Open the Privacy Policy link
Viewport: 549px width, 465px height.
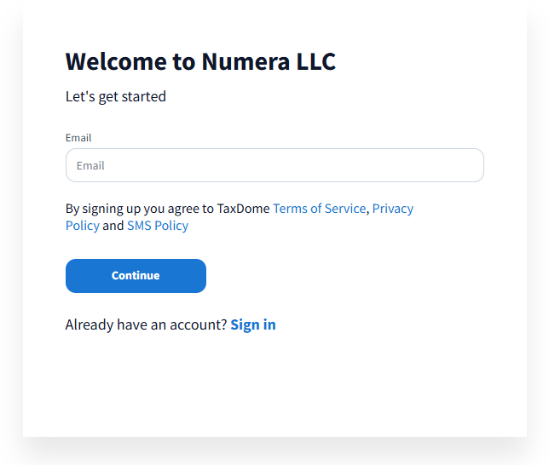click(x=392, y=209)
